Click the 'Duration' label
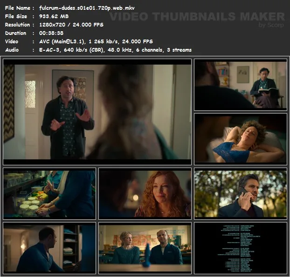 [15, 33]
